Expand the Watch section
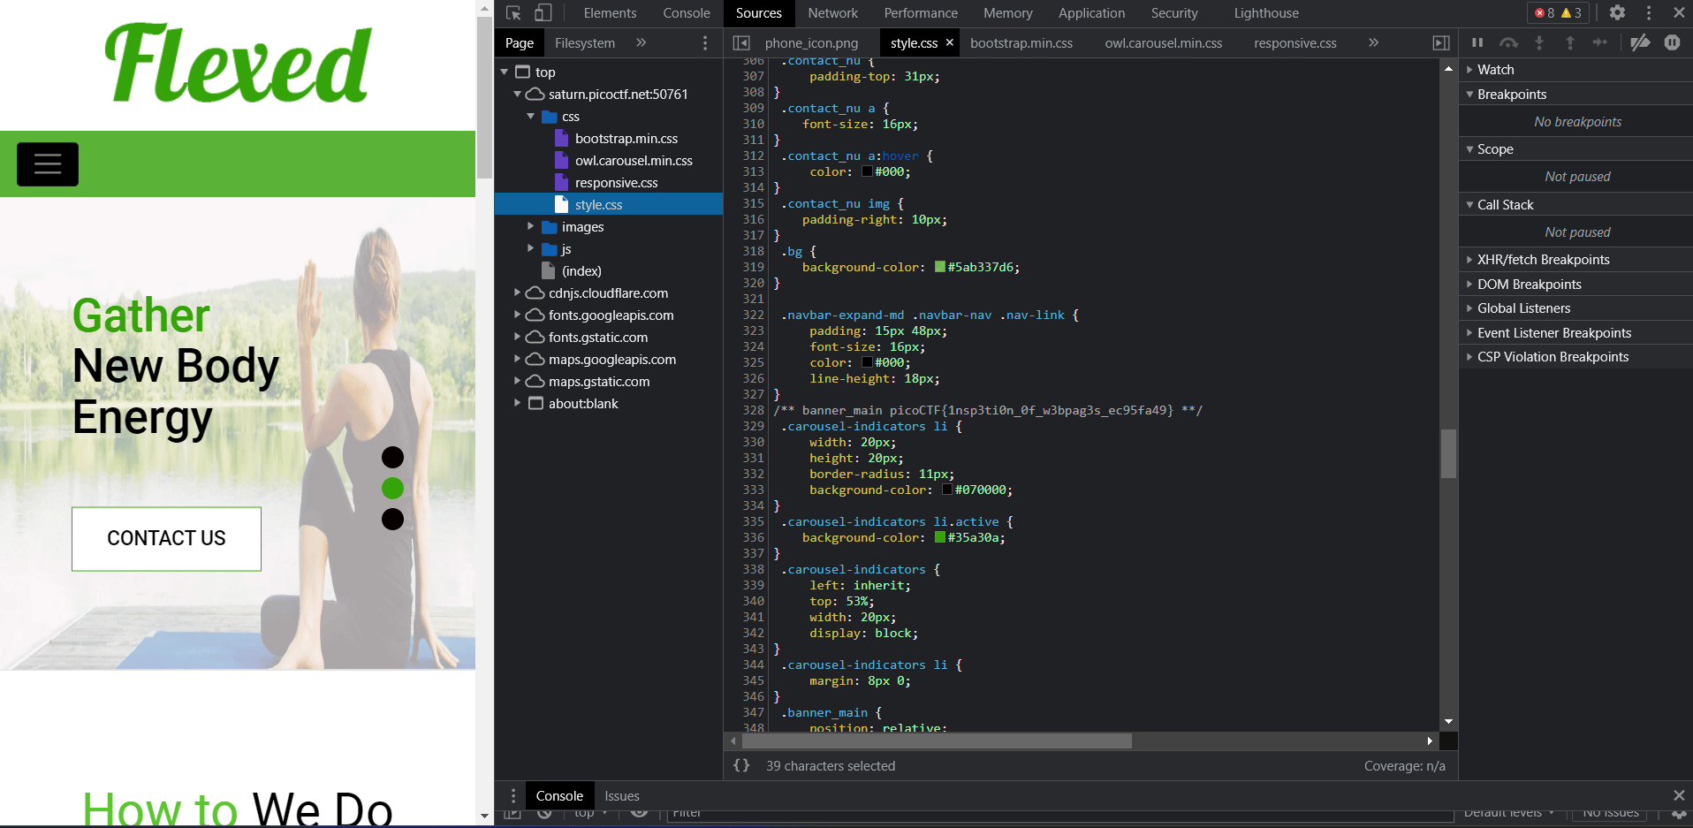 pos(1496,70)
